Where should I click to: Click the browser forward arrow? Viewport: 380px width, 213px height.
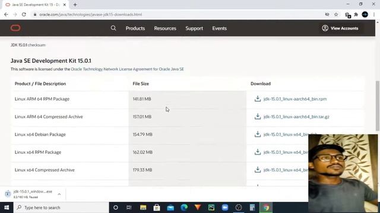[15, 14]
